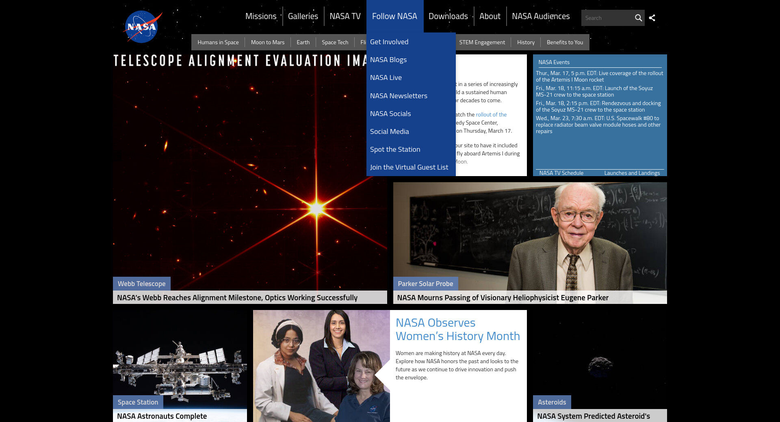This screenshot has width=780, height=422.
Task: Collapse the Follow NASA dropdown menu
Action: 394,16
